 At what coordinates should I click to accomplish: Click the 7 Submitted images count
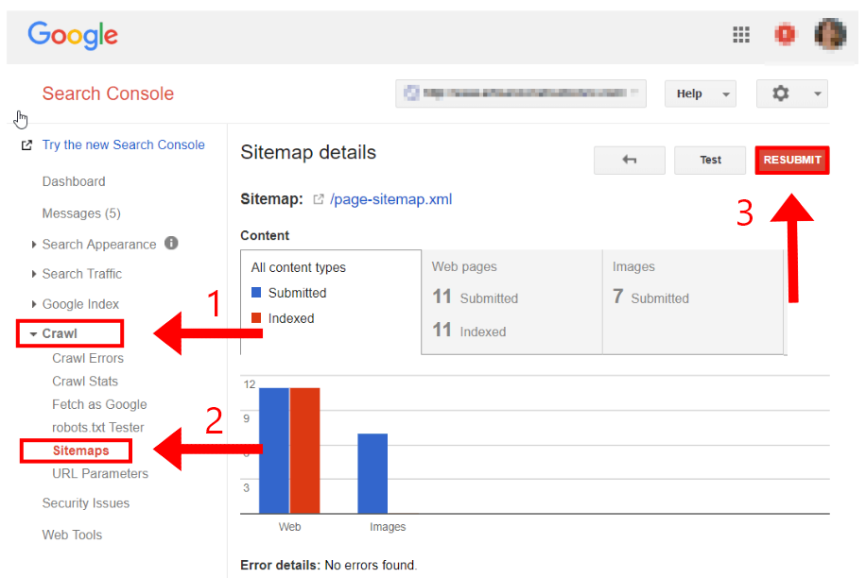(650, 297)
